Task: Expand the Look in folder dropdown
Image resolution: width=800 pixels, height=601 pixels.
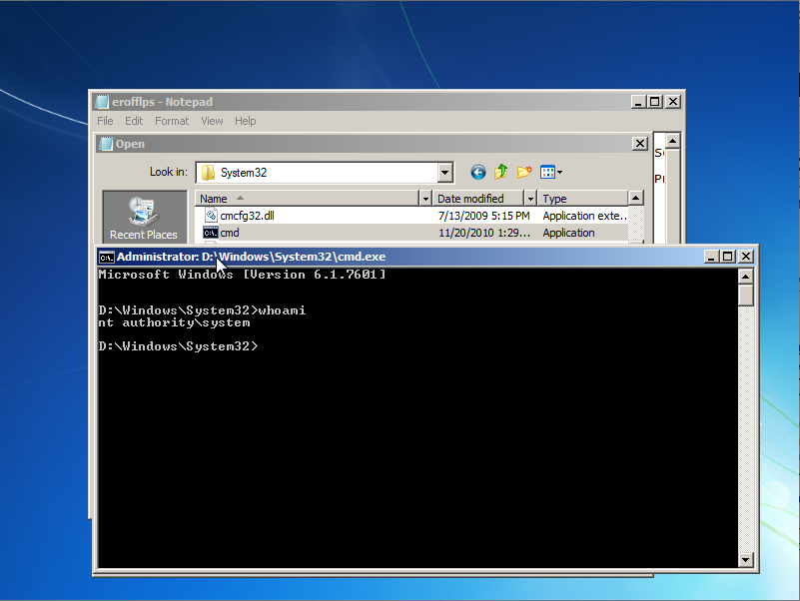Action: 444,173
